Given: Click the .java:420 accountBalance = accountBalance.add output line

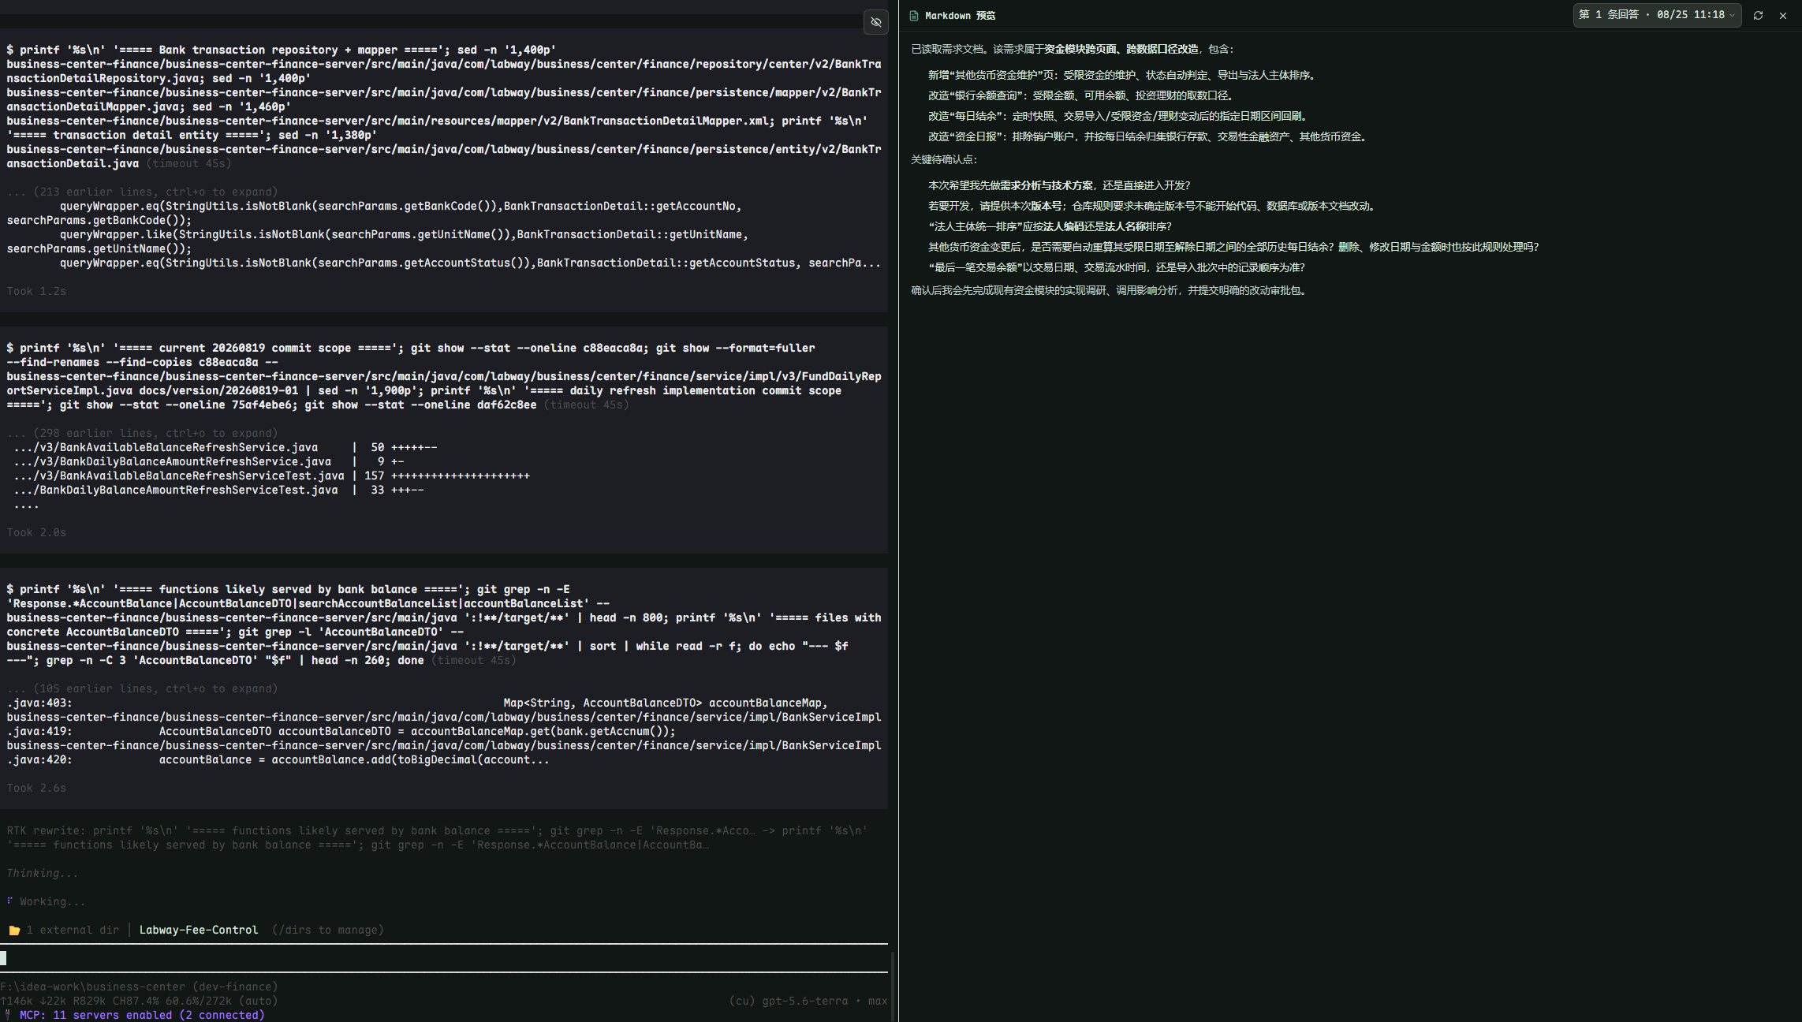Looking at the screenshot, I should [x=278, y=759].
